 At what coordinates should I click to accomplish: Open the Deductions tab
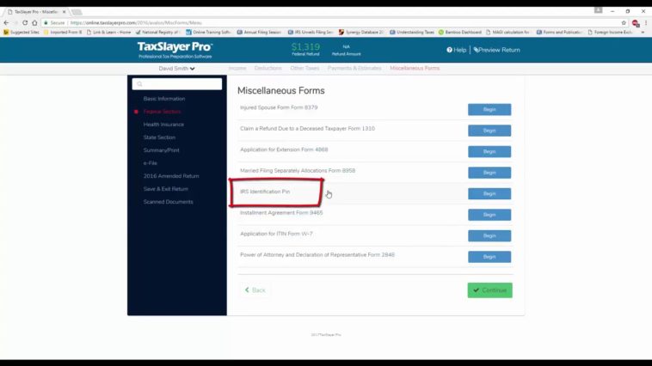click(268, 68)
